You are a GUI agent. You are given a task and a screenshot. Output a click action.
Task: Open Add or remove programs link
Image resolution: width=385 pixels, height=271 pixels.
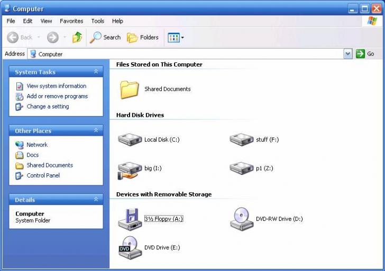pyautogui.click(x=57, y=96)
